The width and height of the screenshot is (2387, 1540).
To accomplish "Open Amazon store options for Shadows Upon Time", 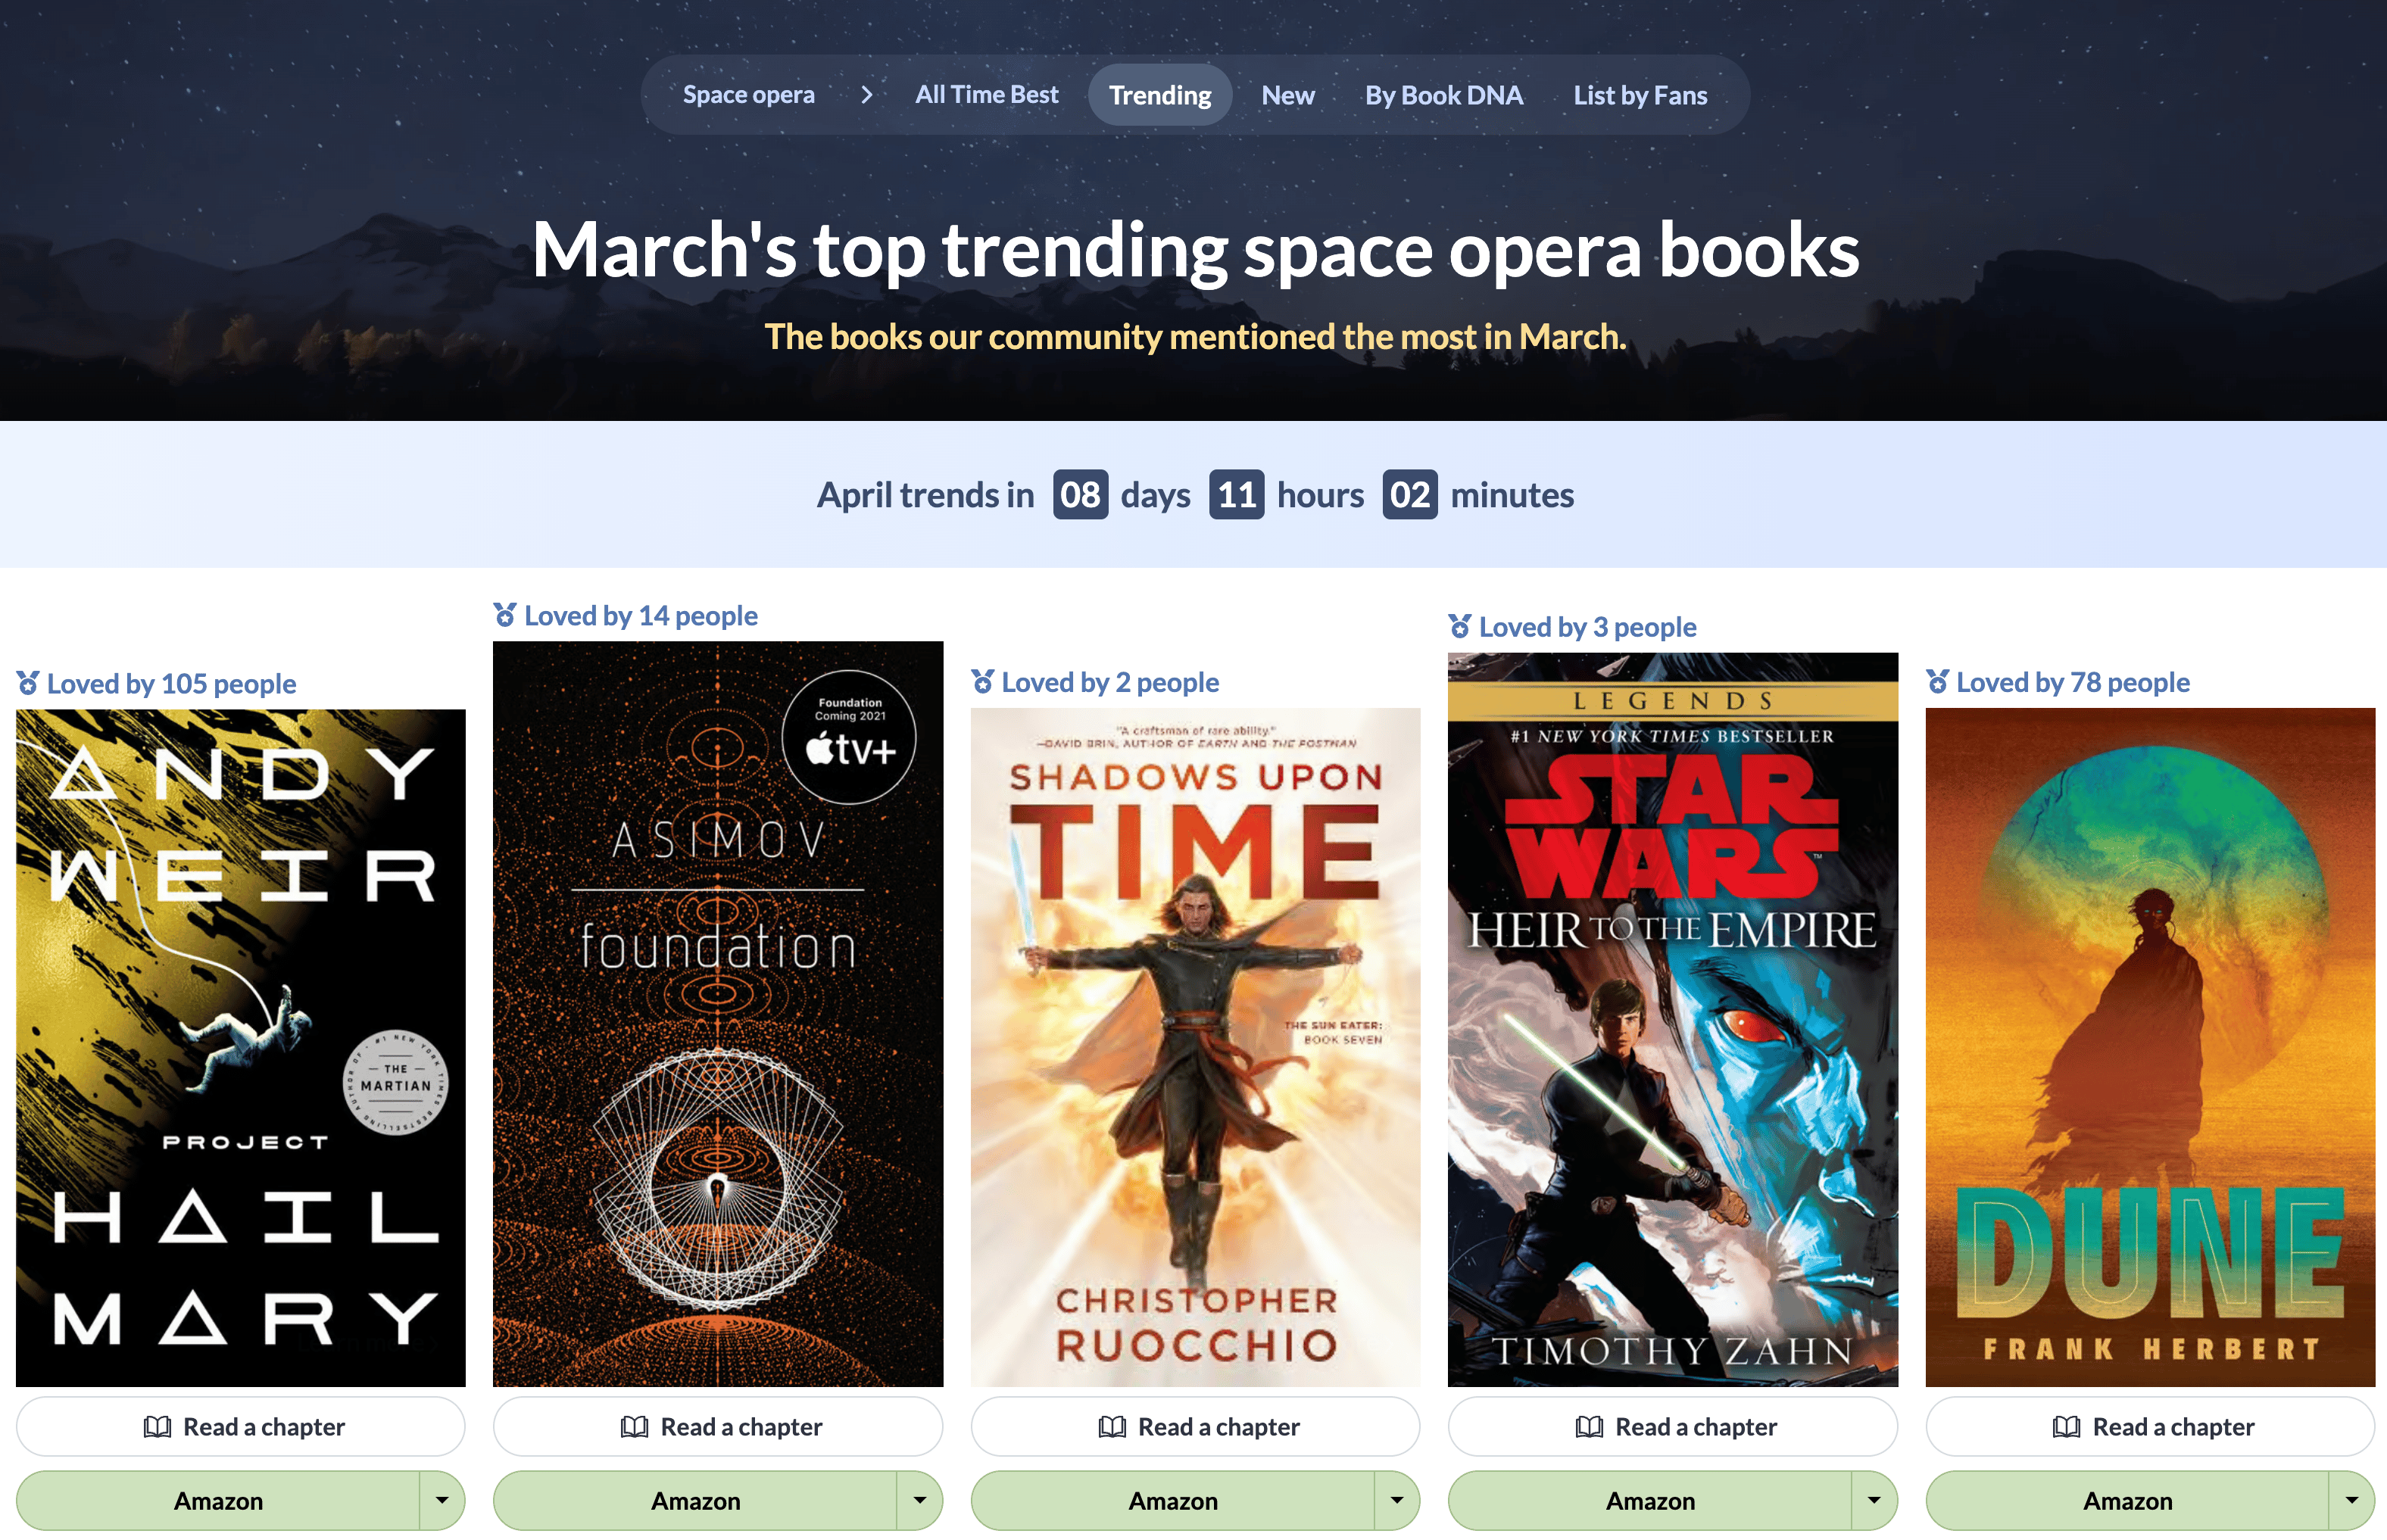I will click(1397, 1500).
